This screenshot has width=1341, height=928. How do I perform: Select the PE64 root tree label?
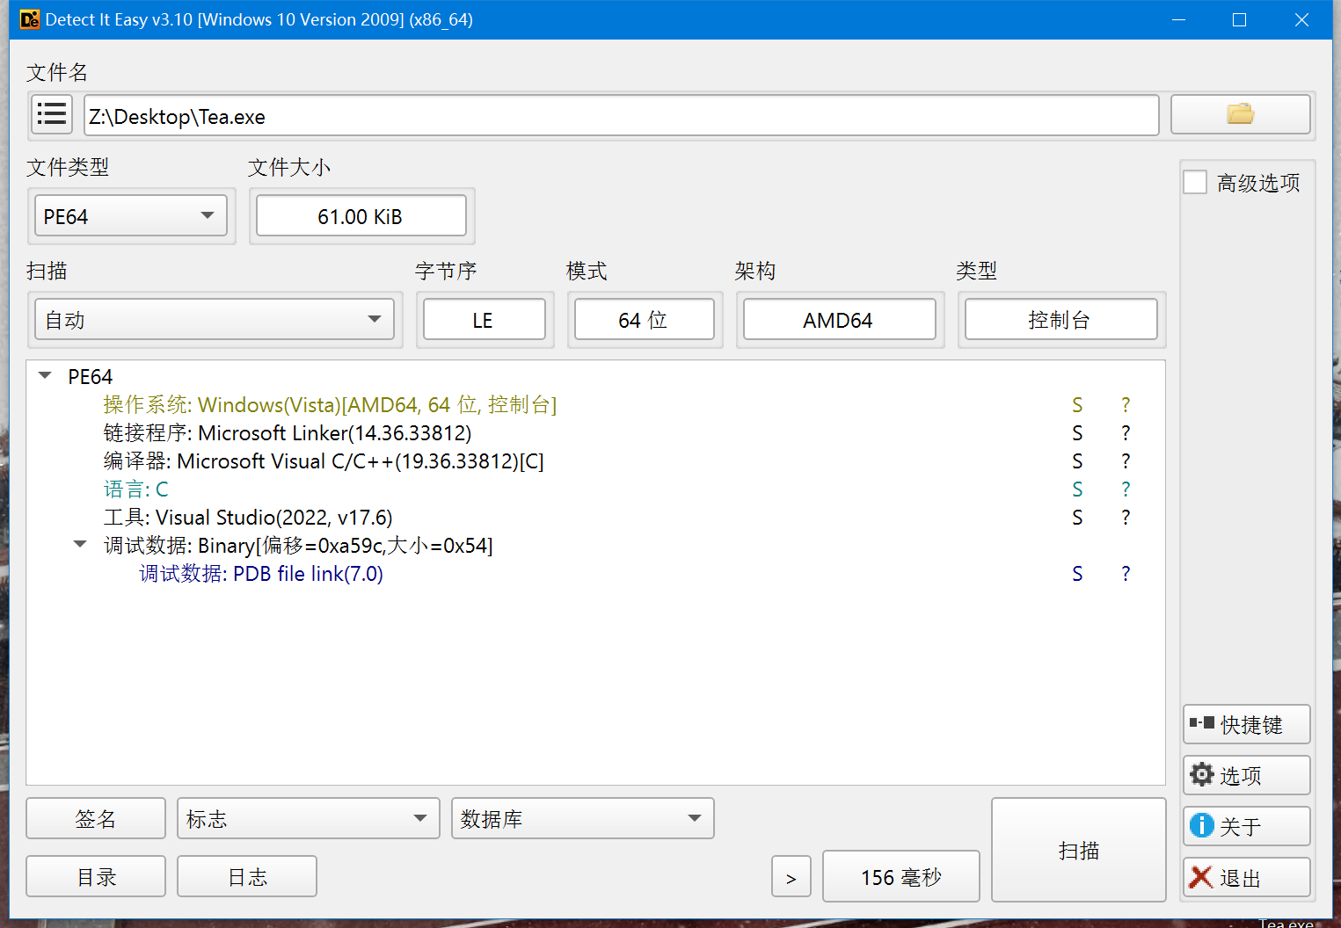pos(91,376)
